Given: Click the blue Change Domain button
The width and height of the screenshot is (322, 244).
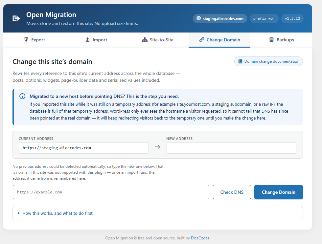Looking at the screenshot, I should (279, 192).
